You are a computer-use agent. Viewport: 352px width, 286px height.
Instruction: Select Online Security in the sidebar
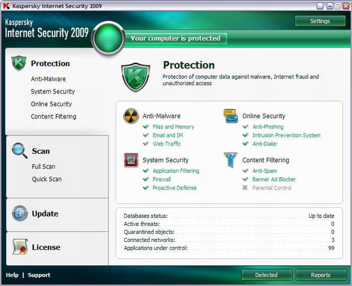(51, 104)
